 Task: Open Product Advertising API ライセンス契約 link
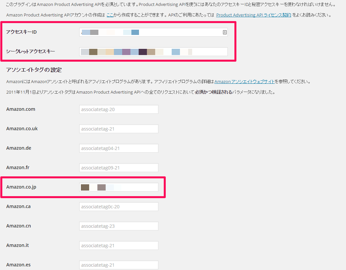(x=254, y=15)
